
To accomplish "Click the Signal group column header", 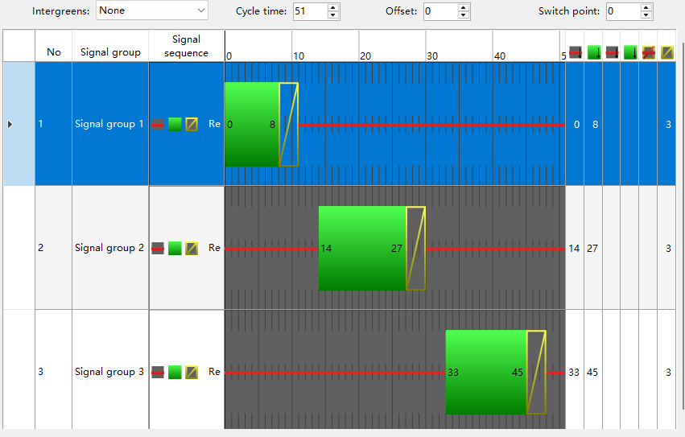I will 110,52.
